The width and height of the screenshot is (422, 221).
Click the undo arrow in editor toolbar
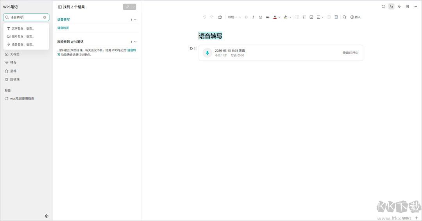(204, 17)
